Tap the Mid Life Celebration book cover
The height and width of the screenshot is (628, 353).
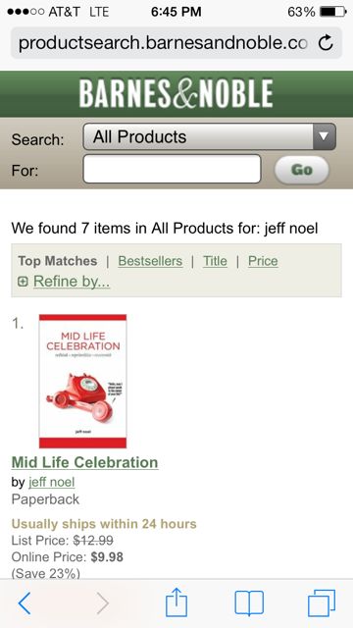pos(82,381)
